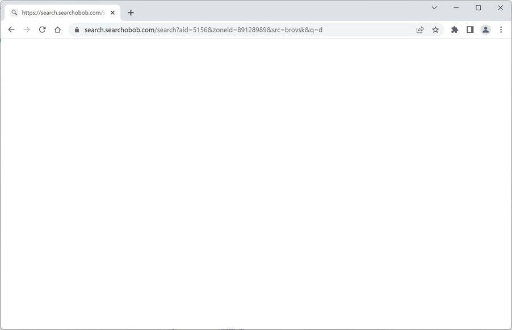Toggle the browser side panel
The width and height of the screenshot is (512, 330).
[470, 30]
